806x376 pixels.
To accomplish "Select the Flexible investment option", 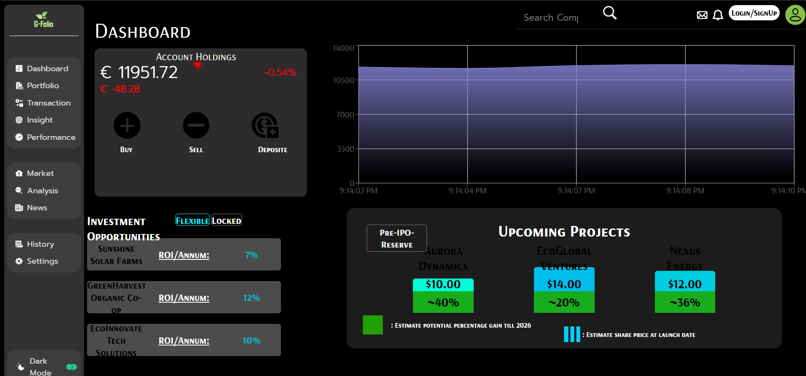I will click(x=192, y=220).
